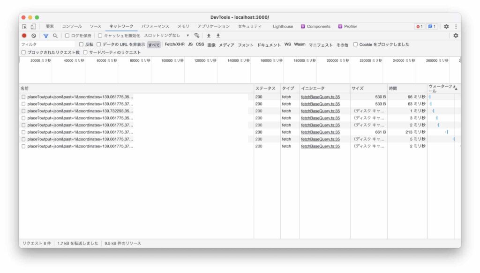The height and width of the screenshot is (273, 480).
Task: Toggle the device toolbar icon
Action: tap(33, 27)
